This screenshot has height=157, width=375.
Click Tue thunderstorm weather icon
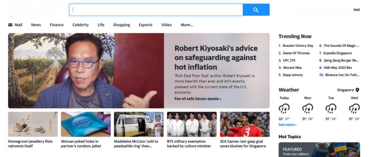[331, 108]
